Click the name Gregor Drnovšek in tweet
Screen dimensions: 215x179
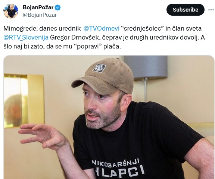(x=74, y=37)
